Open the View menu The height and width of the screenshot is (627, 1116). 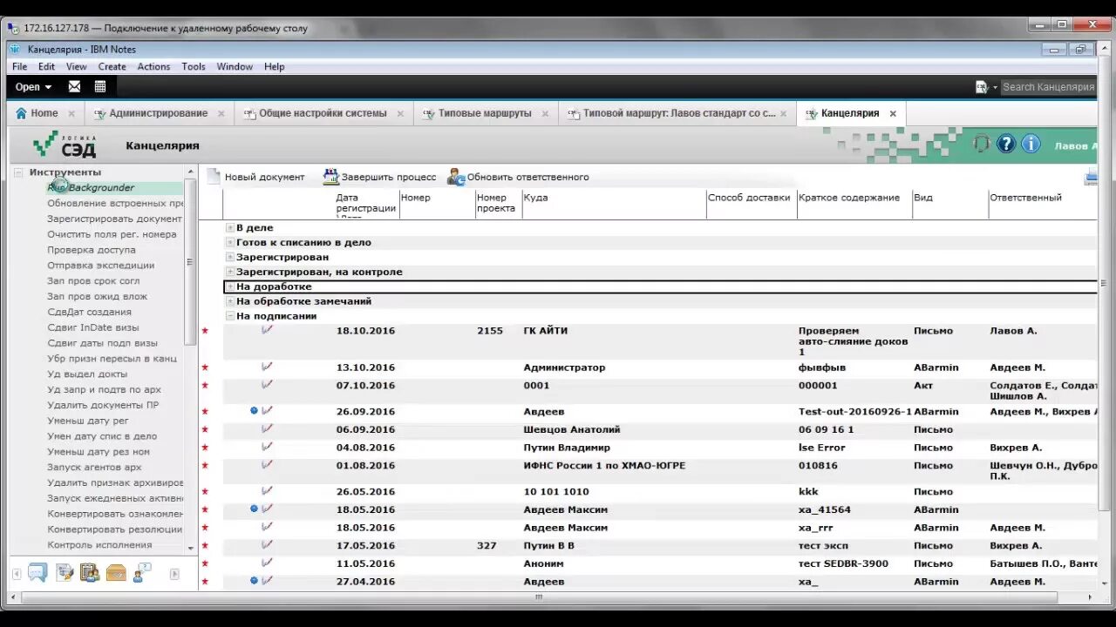click(77, 66)
